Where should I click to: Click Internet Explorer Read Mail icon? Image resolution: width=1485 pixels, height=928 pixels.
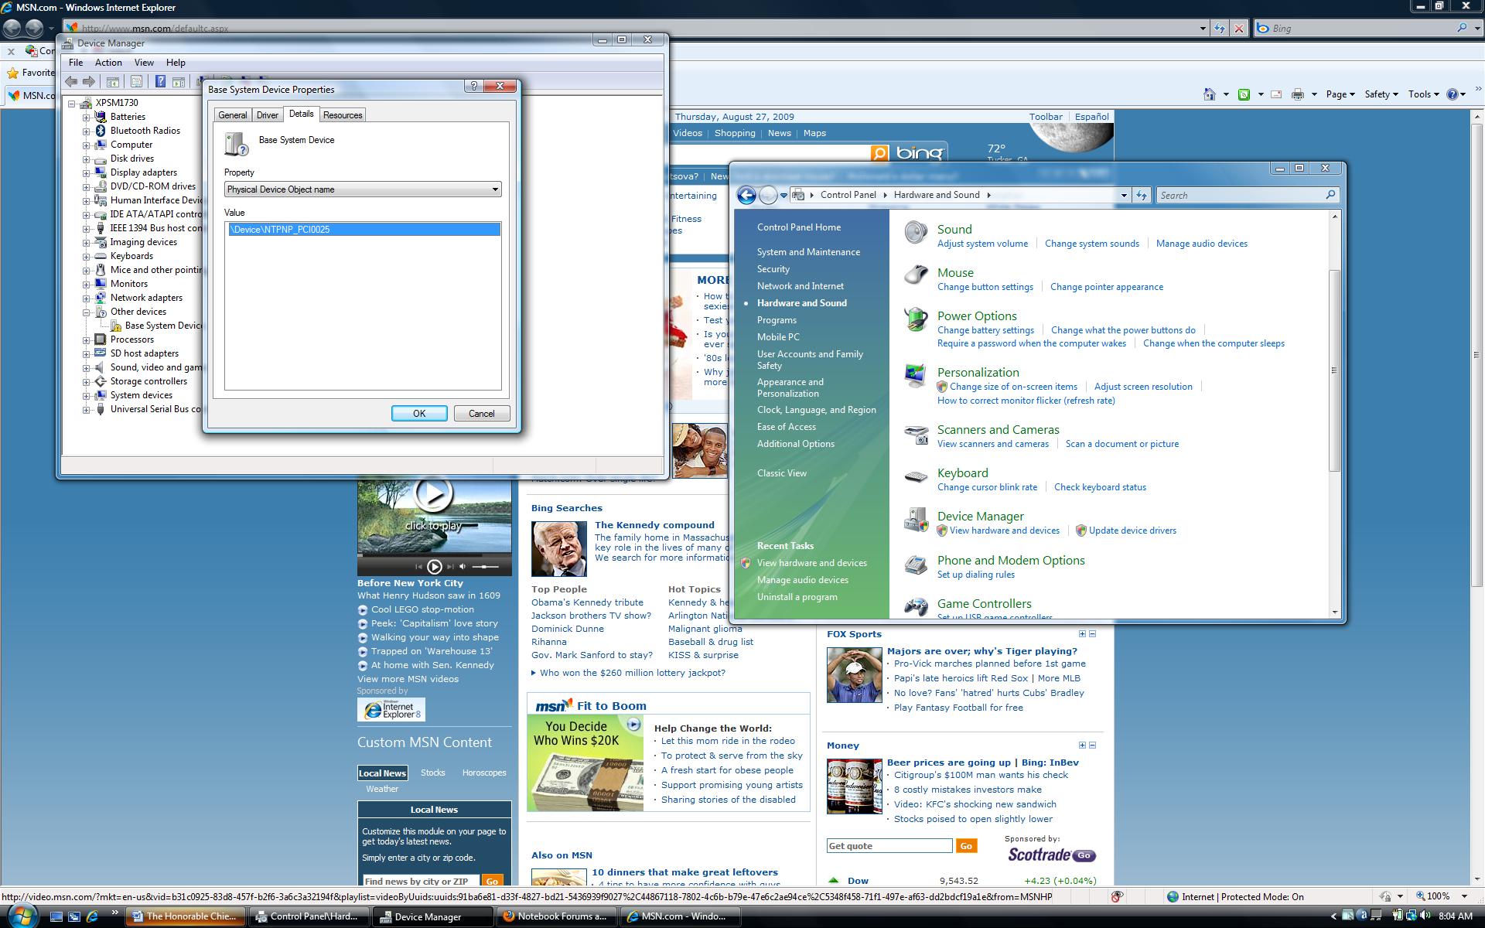[x=1276, y=94]
